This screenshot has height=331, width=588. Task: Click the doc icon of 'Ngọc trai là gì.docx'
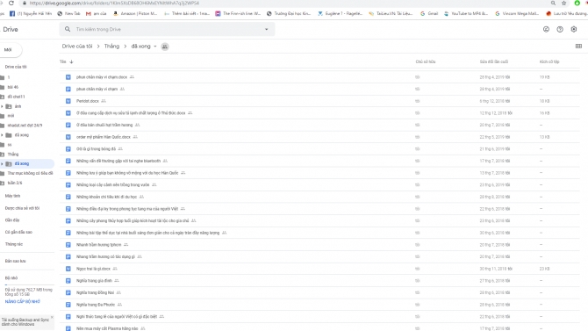click(x=68, y=269)
